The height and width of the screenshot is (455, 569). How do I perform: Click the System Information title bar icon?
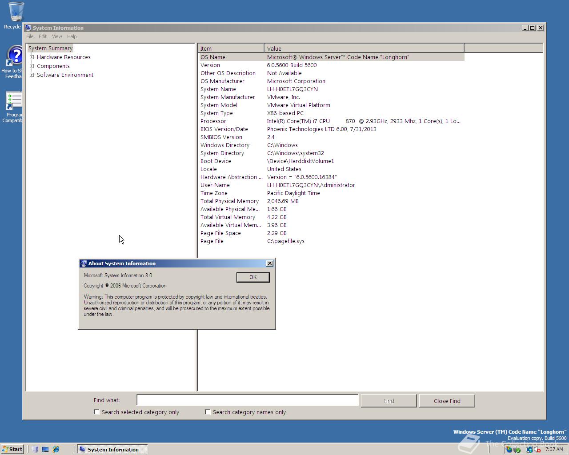coord(28,28)
